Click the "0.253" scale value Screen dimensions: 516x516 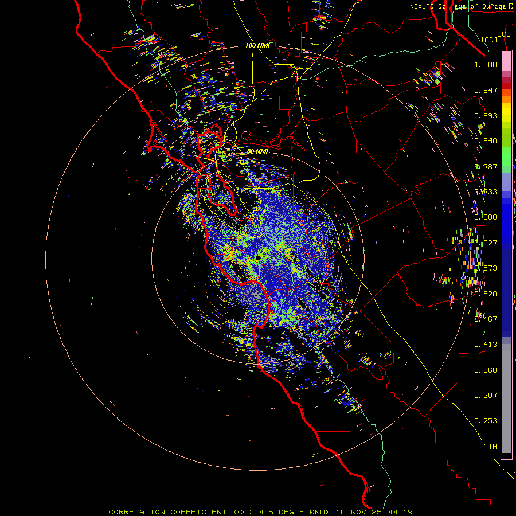click(x=486, y=421)
